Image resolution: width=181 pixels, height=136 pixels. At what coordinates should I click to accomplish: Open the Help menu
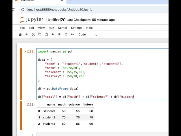(x=89, y=28)
